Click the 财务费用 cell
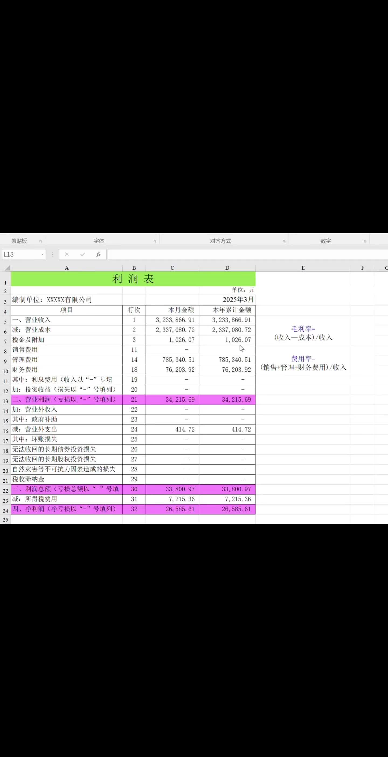Viewport: 388px width, 757px height. [x=67, y=370]
